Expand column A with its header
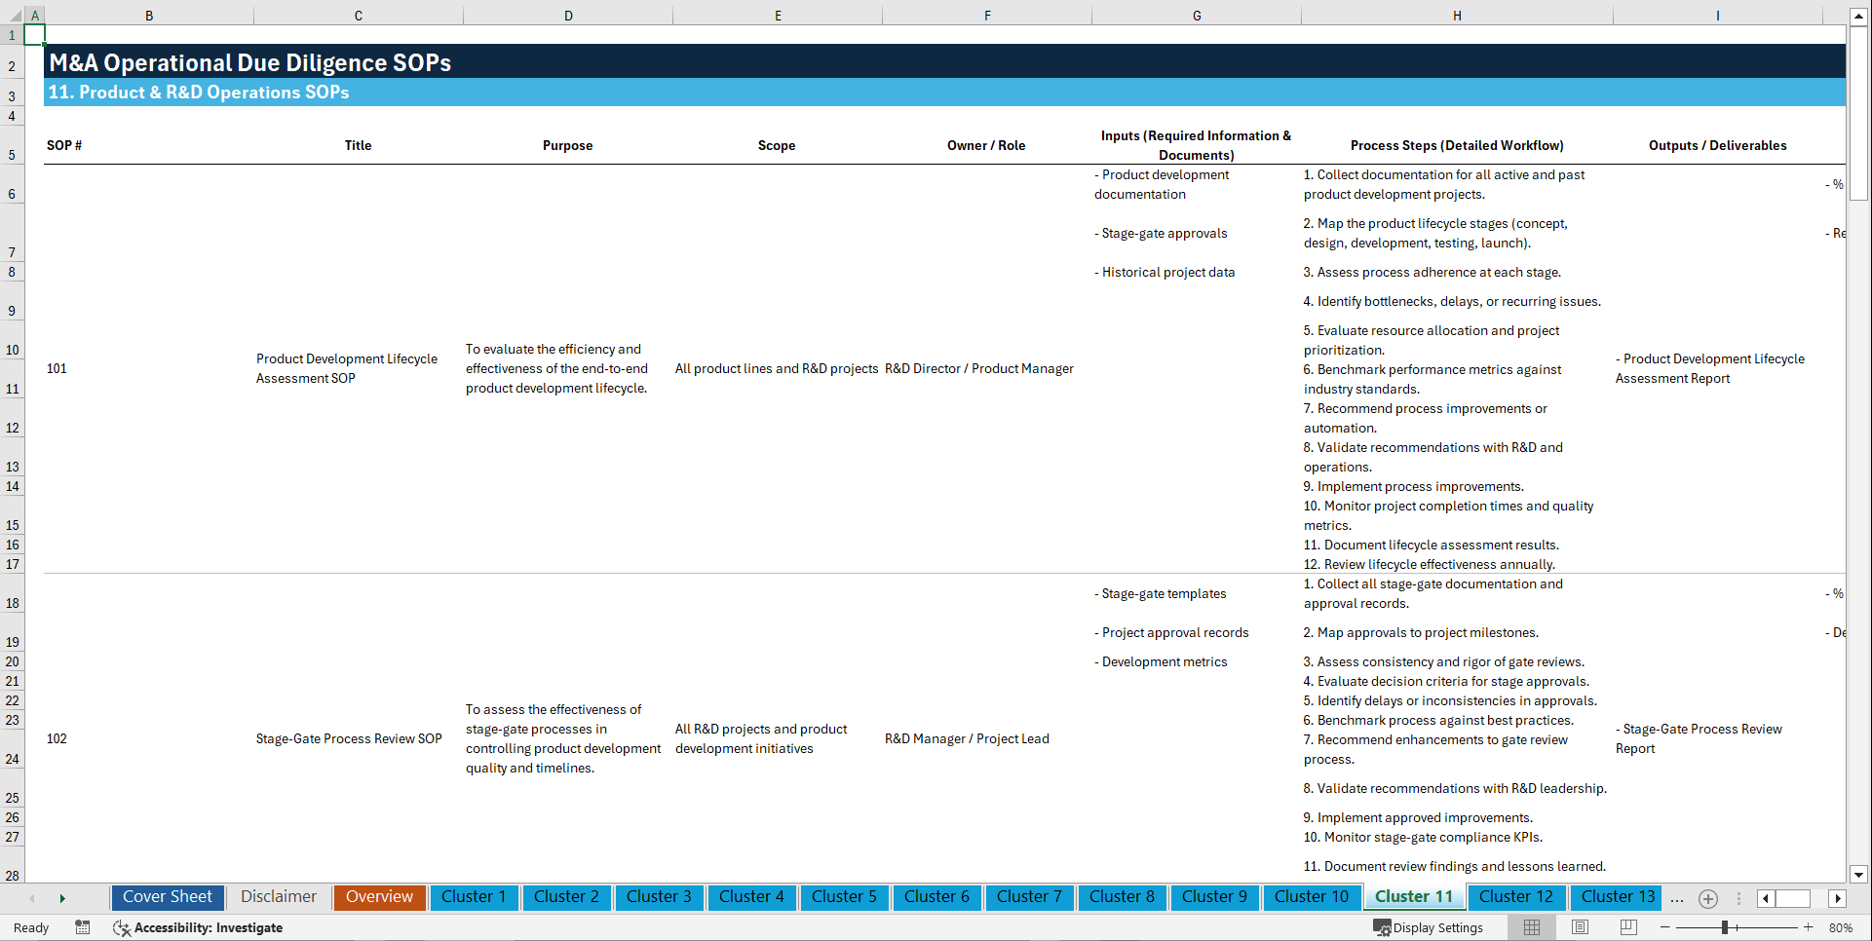The image size is (1872, 941). point(35,16)
